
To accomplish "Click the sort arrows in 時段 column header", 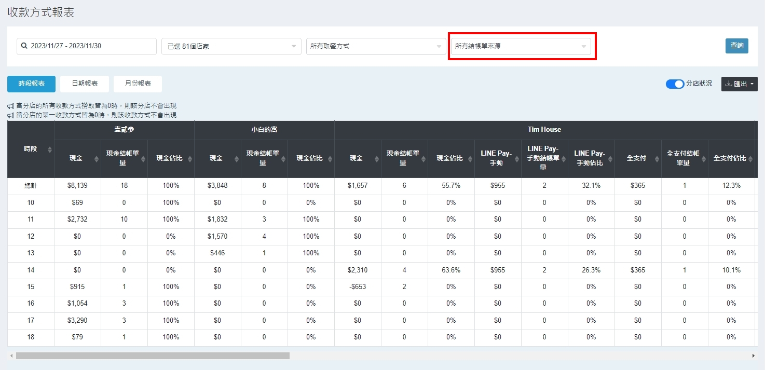I will tap(50, 149).
